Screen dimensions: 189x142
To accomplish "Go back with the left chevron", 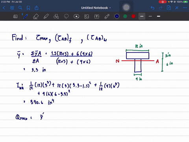I will coord(4,8).
